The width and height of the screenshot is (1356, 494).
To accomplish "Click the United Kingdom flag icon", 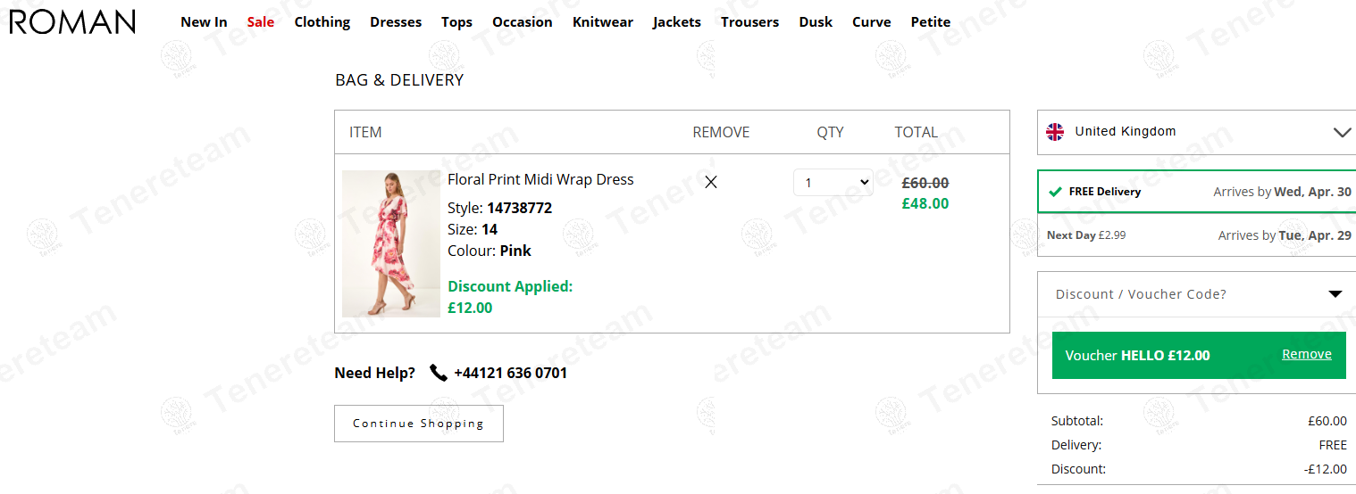I will click(x=1055, y=132).
